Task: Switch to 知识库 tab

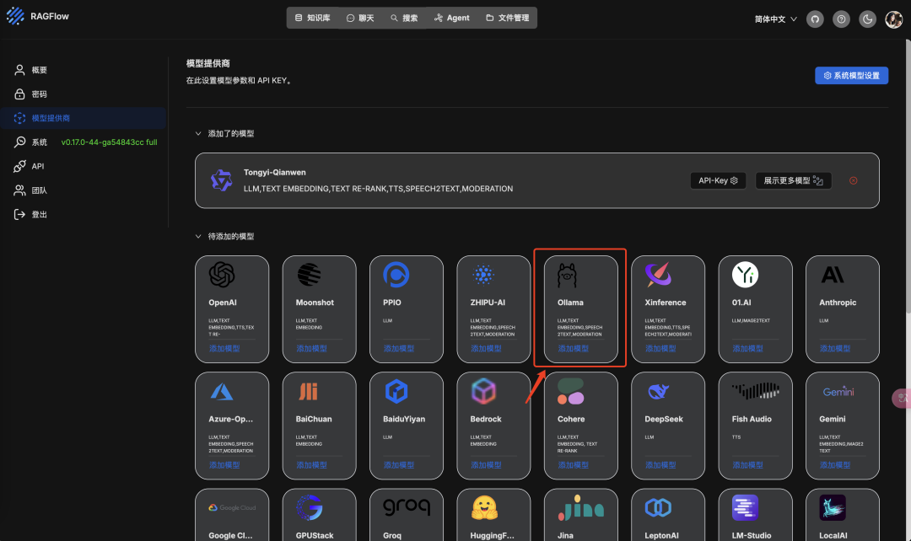Action: coord(313,18)
